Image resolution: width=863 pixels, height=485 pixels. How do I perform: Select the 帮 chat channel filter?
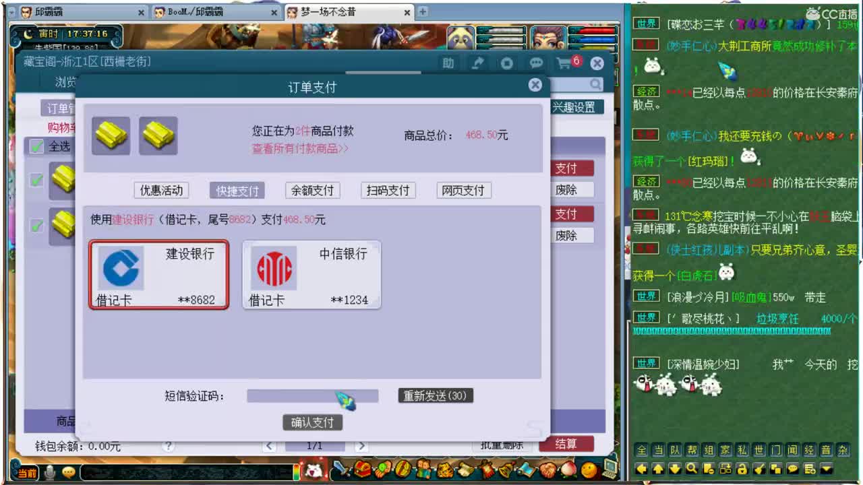(x=692, y=451)
